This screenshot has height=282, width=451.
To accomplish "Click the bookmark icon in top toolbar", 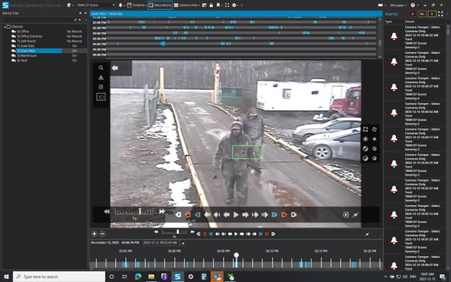I will click(x=219, y=5).
